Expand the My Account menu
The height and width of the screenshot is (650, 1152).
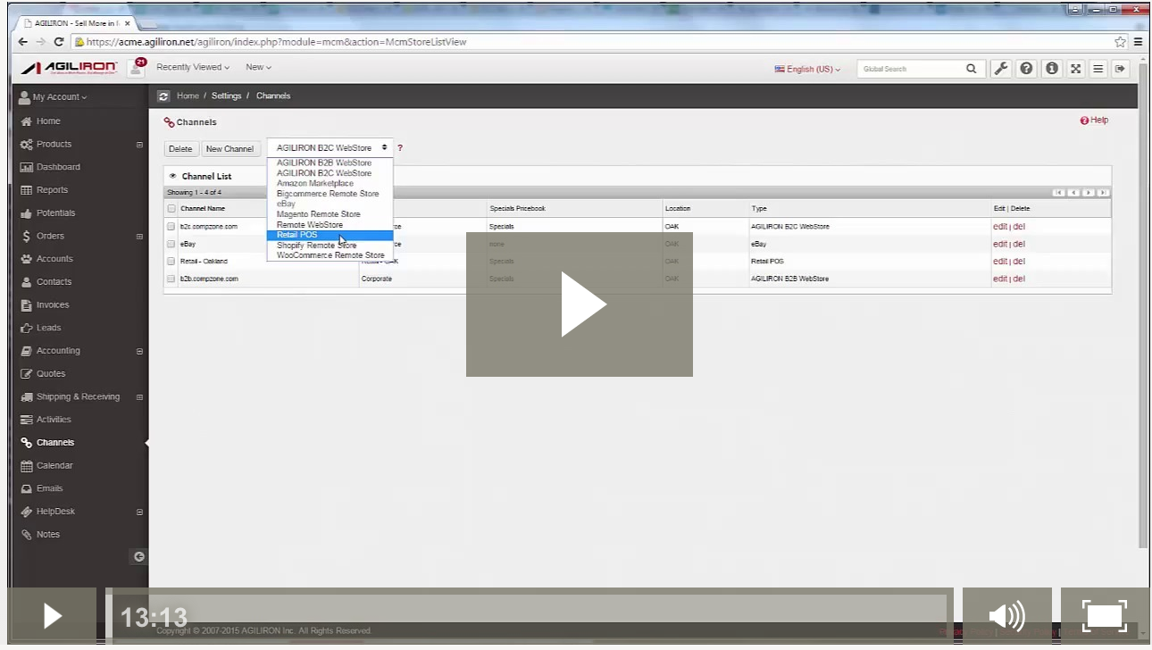[54, 96]
